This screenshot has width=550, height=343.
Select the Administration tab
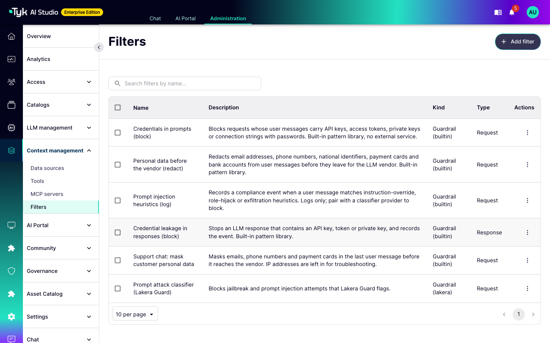coord(228,18)
